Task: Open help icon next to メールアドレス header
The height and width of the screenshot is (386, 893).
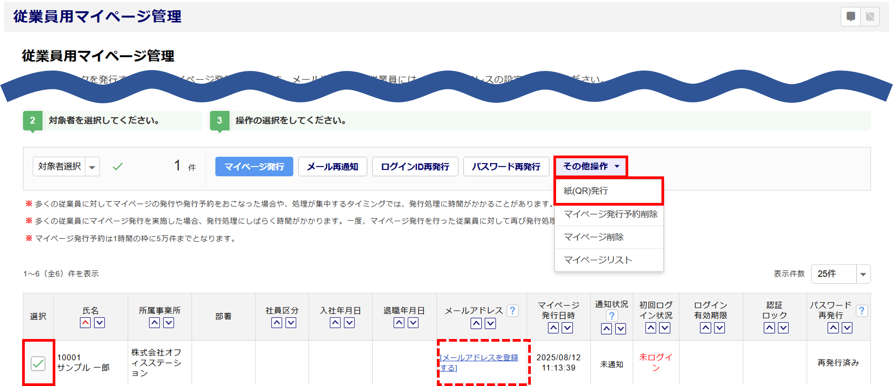Action: point(512,311)
